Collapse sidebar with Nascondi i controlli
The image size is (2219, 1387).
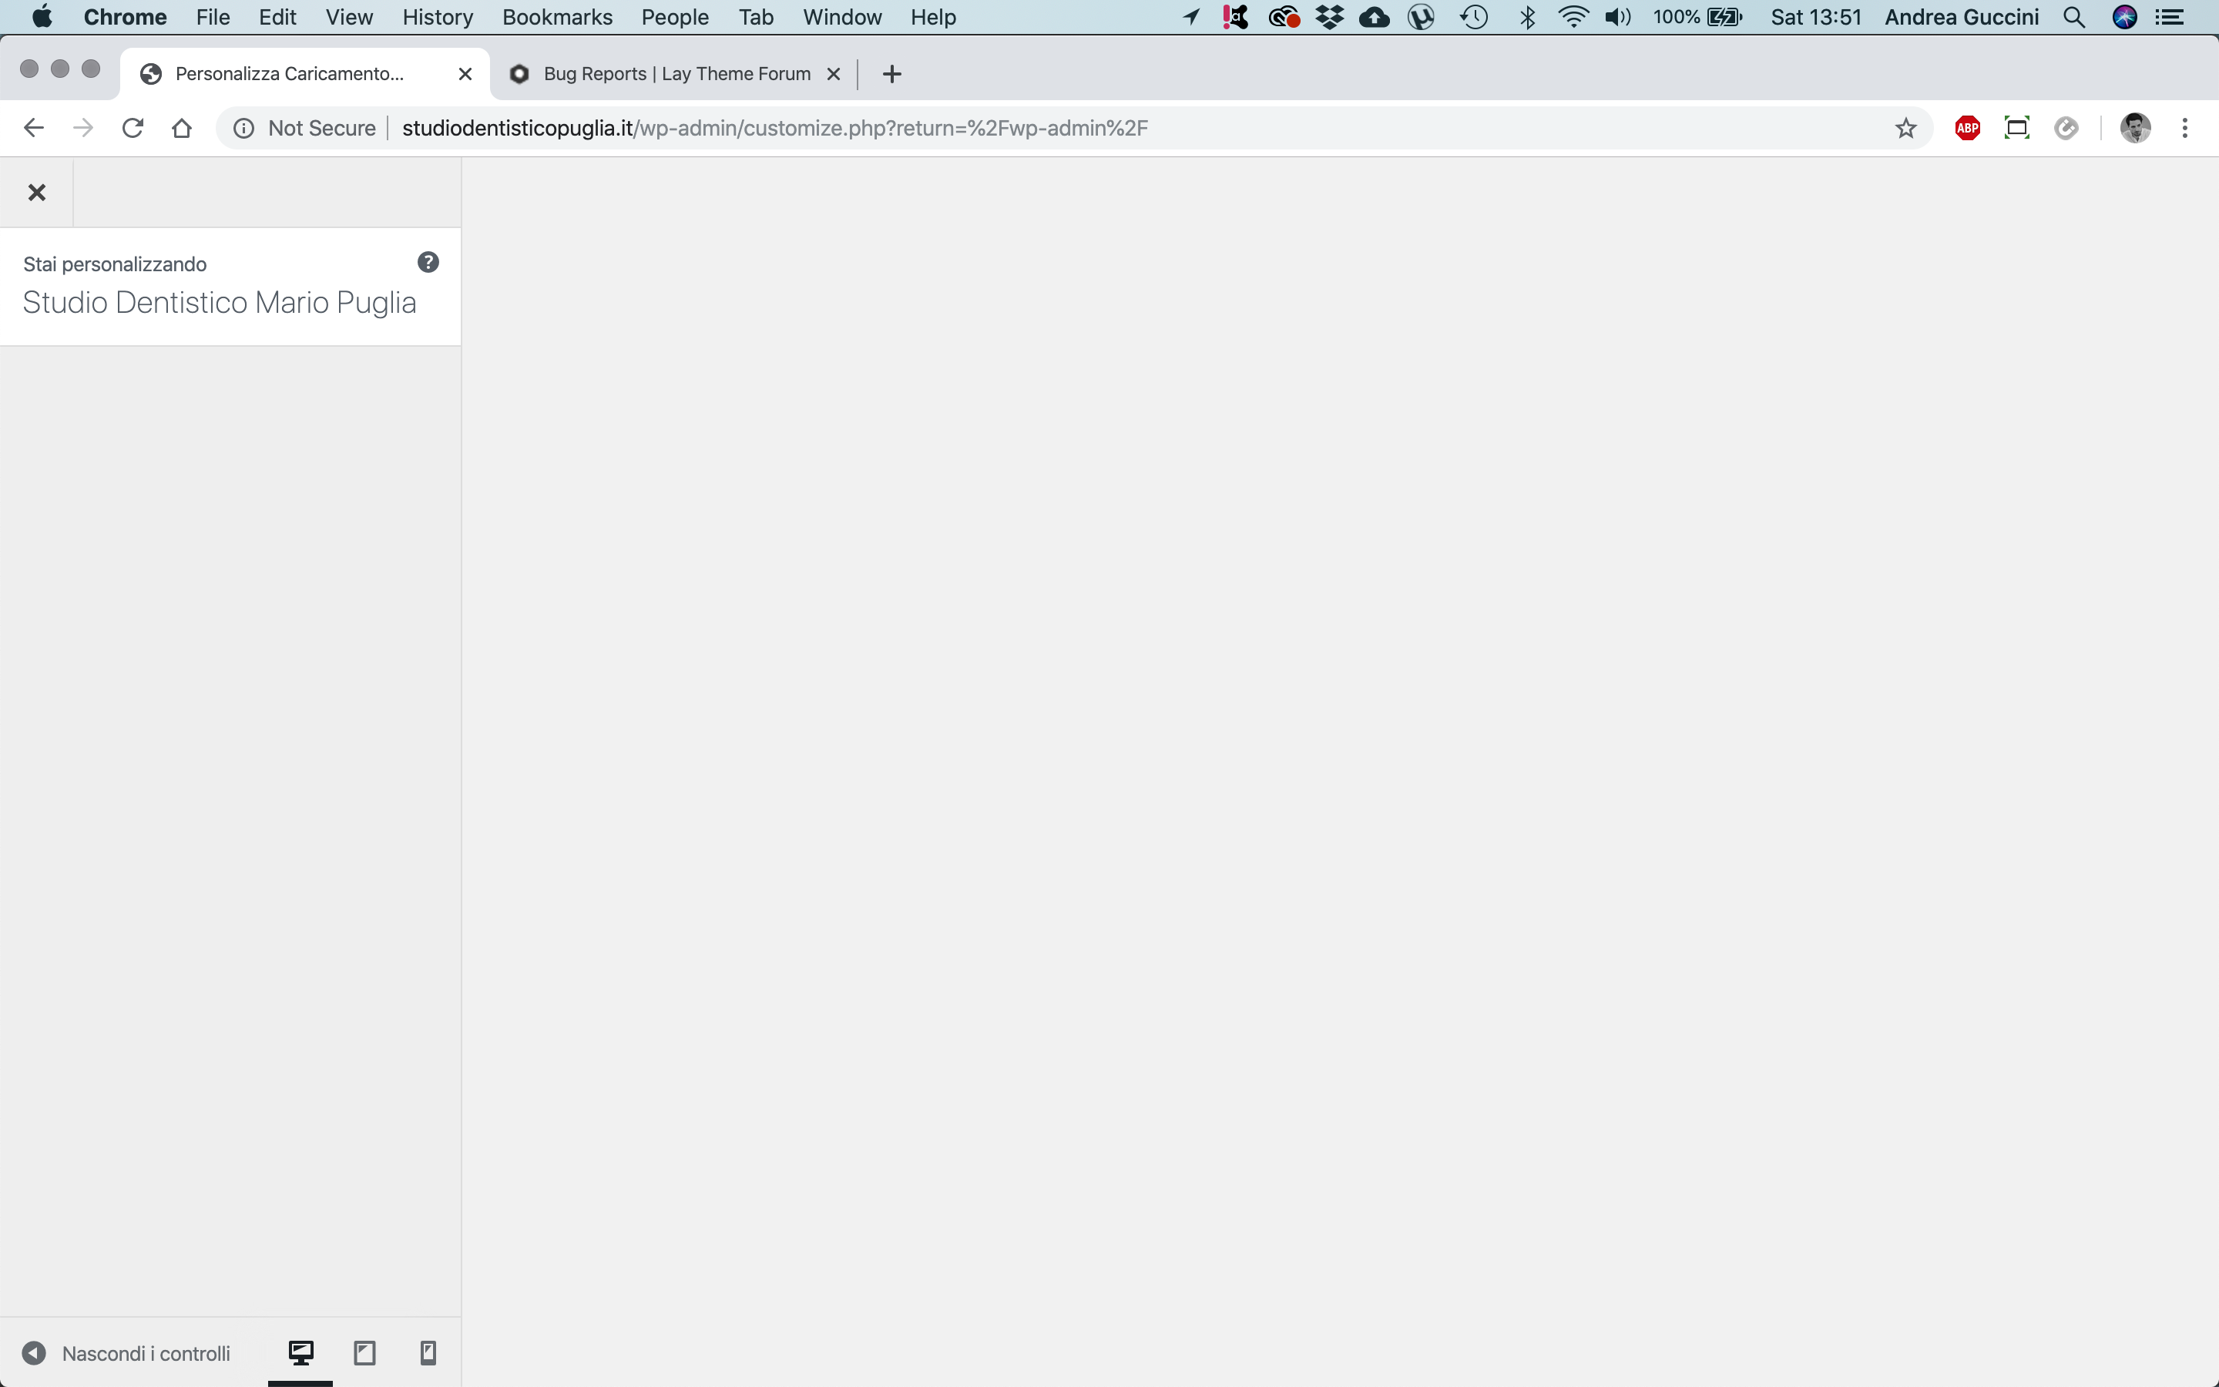[x=126, y=1353]
